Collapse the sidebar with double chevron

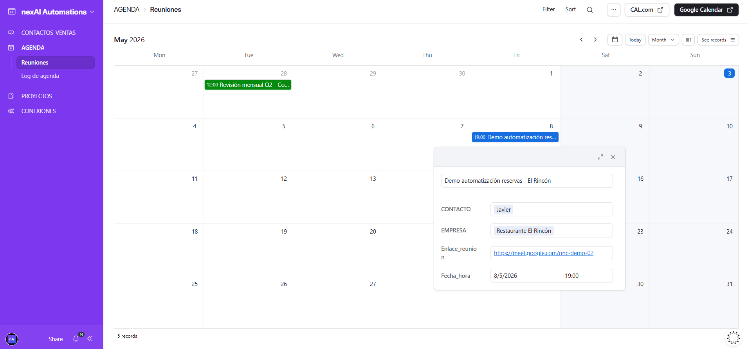coord(90,338)
